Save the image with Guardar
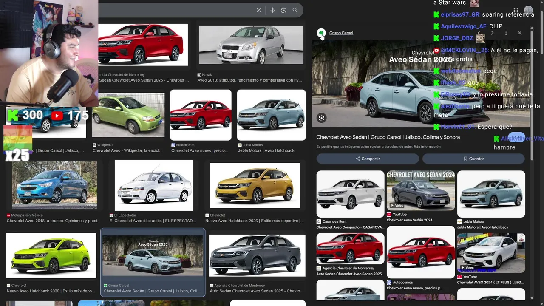Image resolution: width=544 pixels, height=306 pixels. [473, 159]
